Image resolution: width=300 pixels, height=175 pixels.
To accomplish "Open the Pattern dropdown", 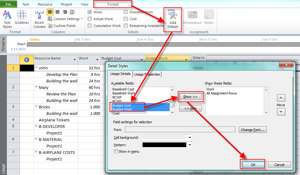I will click(x=190, y=145).
